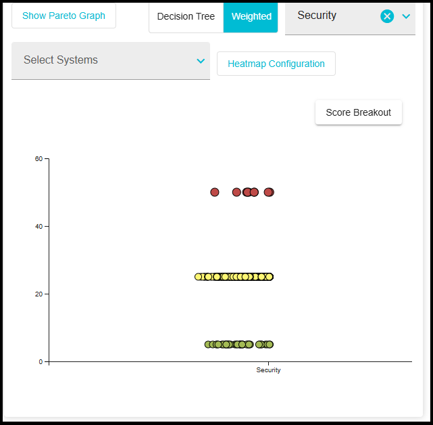The image size is (433, 425).
Task: Click the second red data point from left
Action: 236,192
